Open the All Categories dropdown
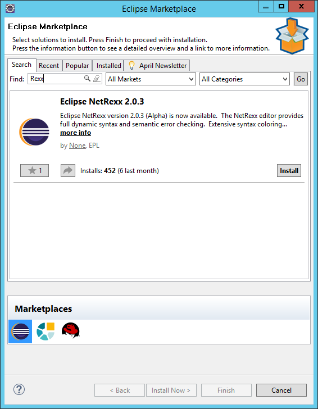 click(245, 79)
